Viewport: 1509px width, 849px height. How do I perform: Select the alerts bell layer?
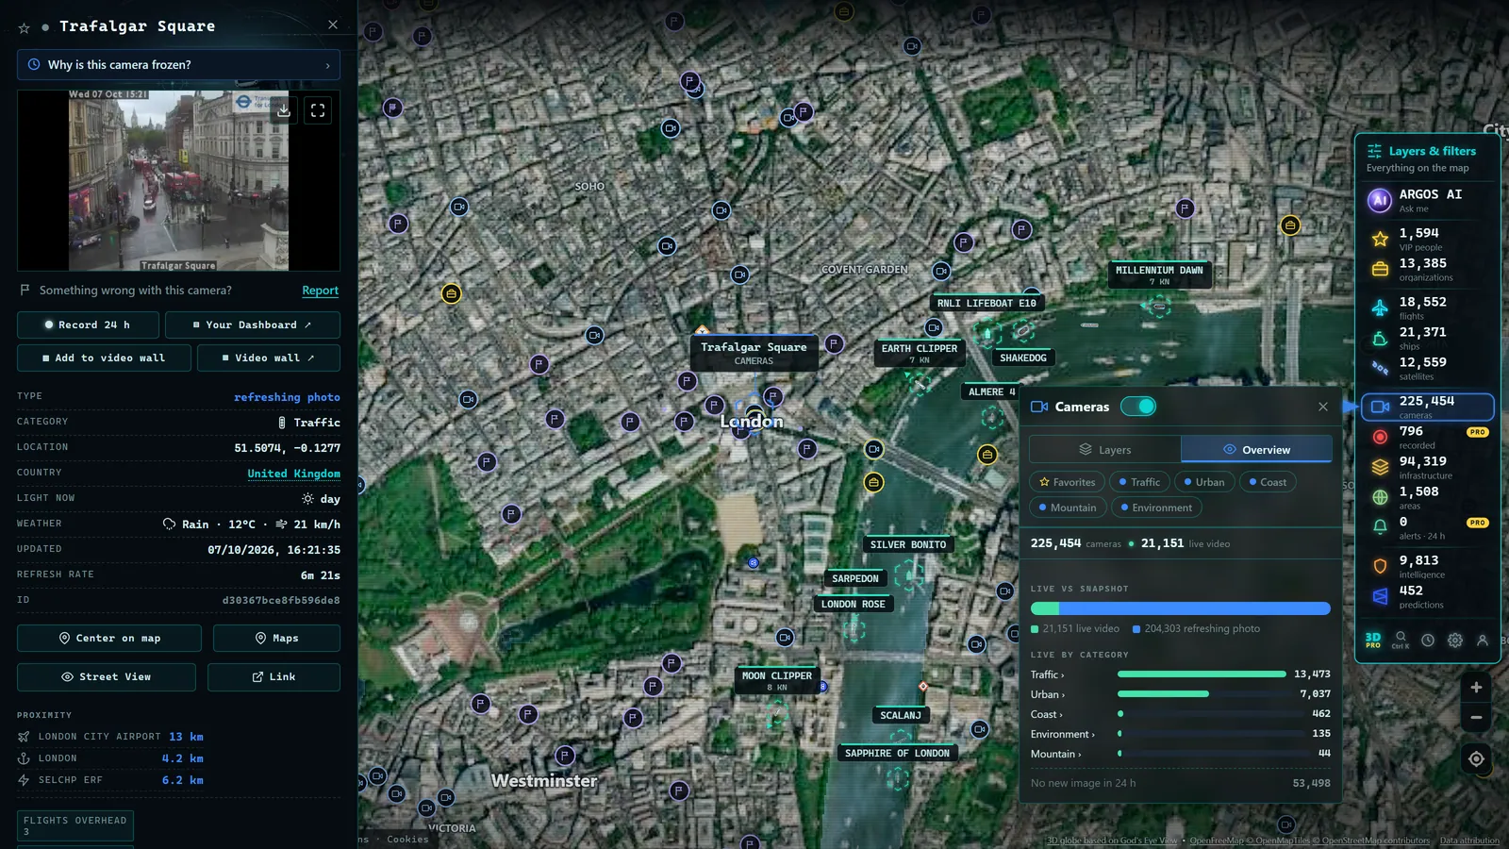click(1380, 527)
